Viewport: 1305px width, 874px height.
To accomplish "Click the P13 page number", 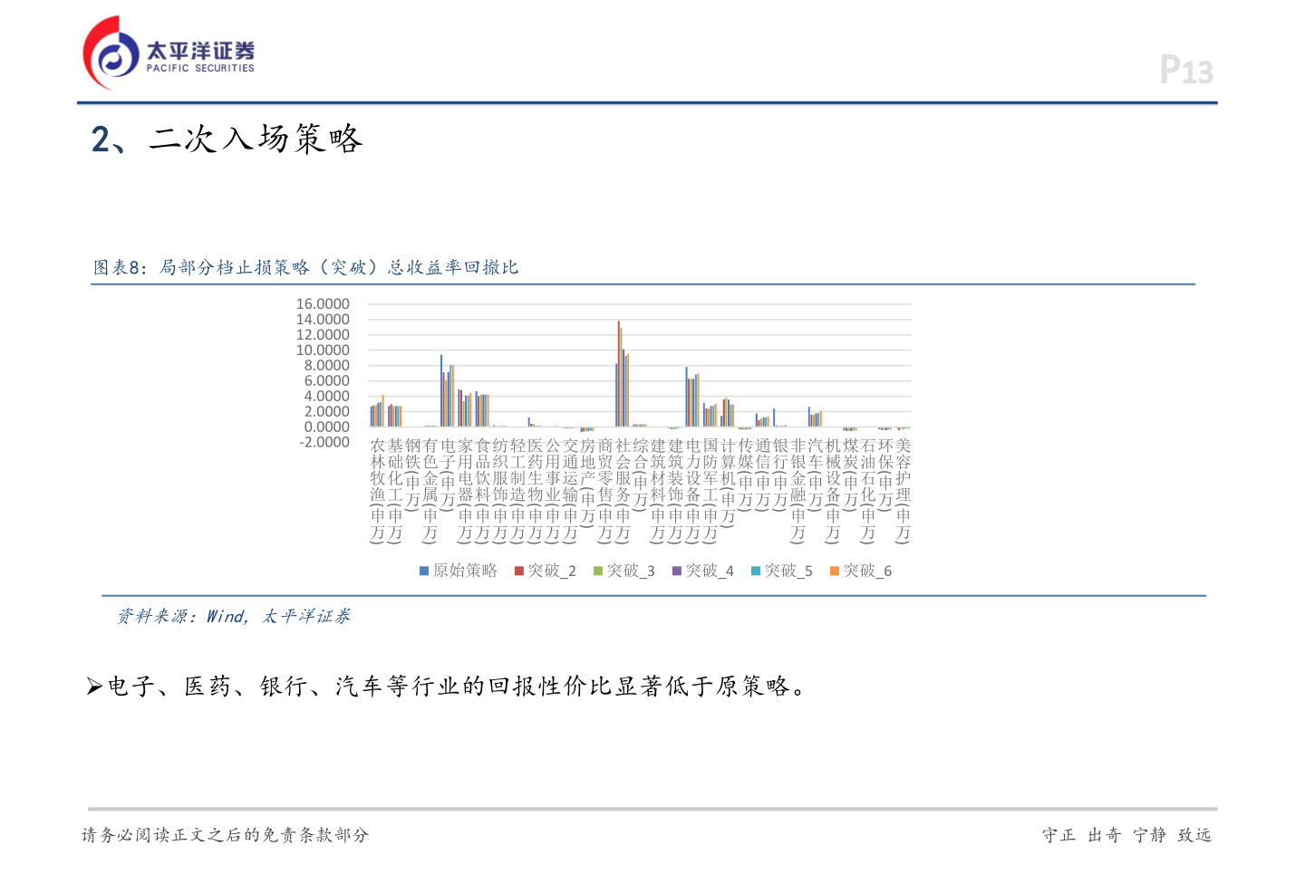I will coord(1186,70).
